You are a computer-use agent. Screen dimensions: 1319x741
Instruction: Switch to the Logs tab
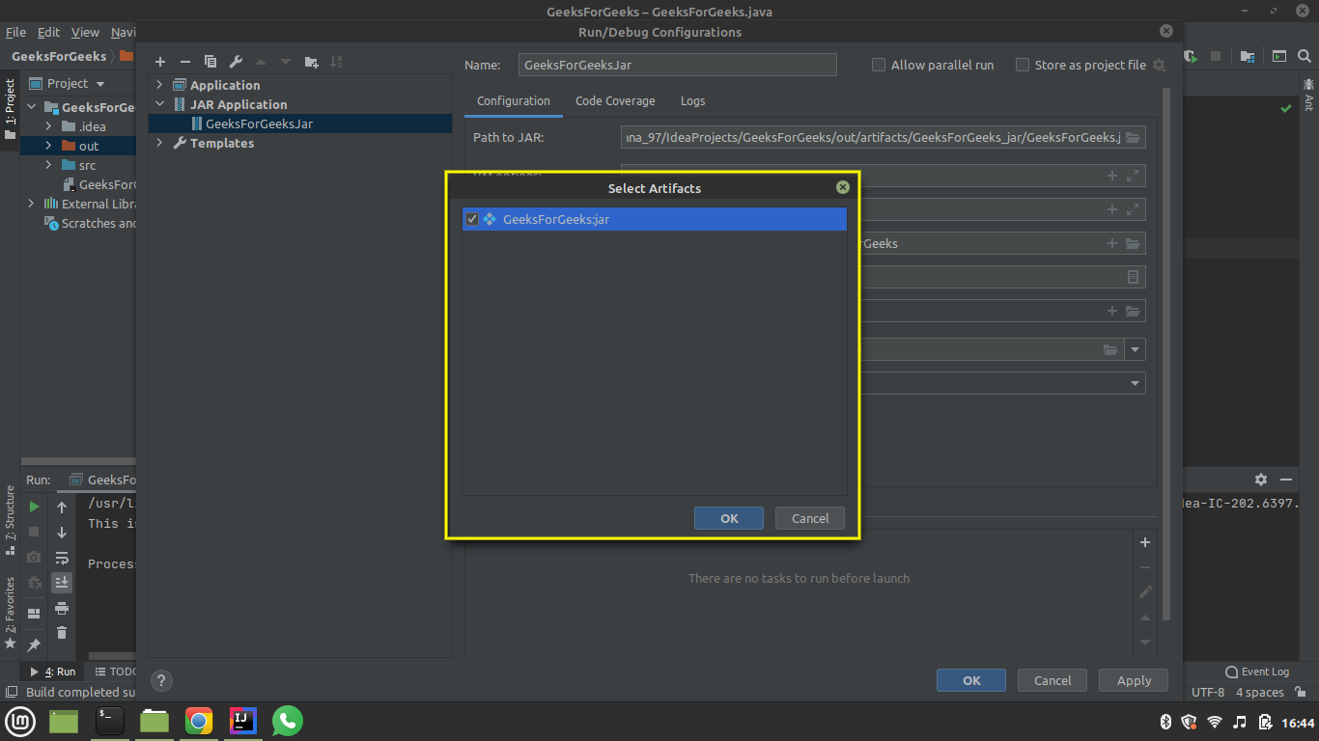[692, 101]
